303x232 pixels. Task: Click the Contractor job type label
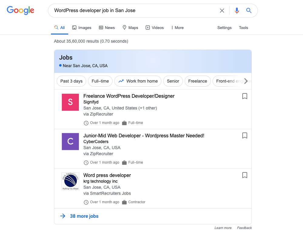136,202
